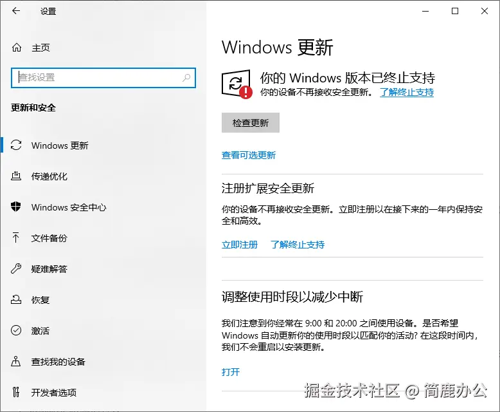Switch to 恢复 page

pyautogui.click(x=103, y=299)
